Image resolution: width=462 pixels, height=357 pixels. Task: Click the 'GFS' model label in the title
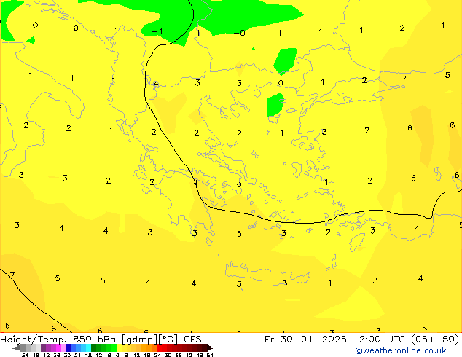(192, 340)
